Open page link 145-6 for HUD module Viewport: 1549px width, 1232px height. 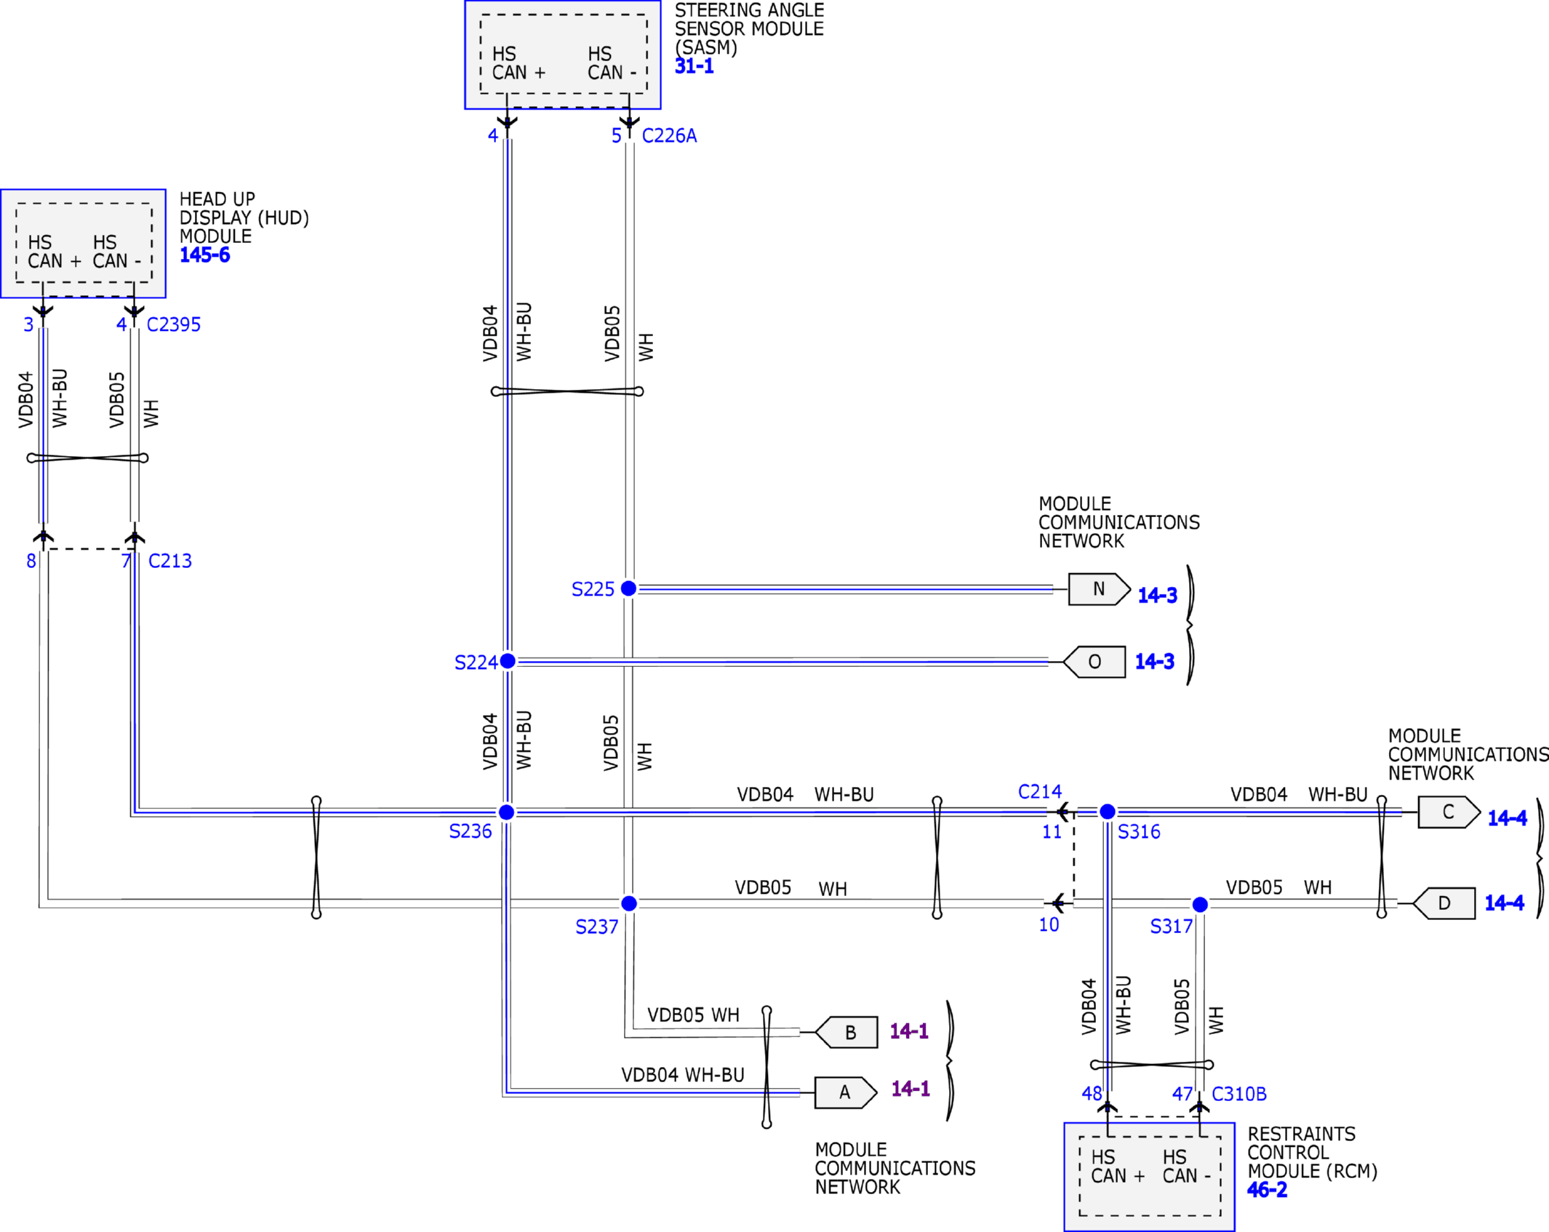click(x=204, y=255)
